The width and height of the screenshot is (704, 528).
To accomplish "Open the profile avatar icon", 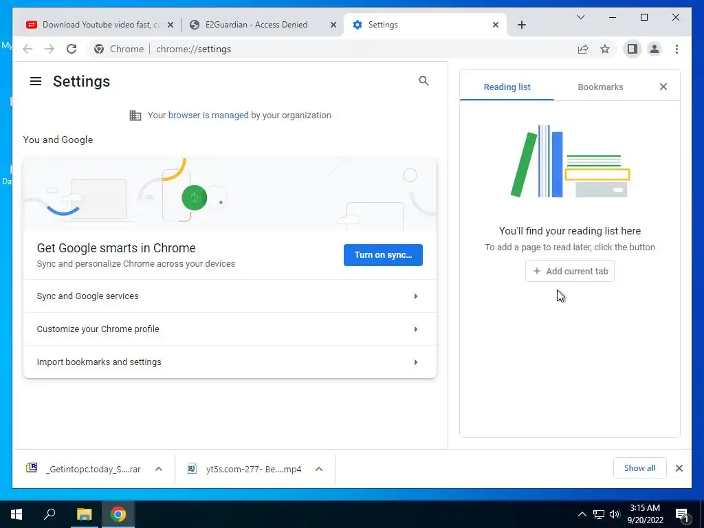I will 654,49.
